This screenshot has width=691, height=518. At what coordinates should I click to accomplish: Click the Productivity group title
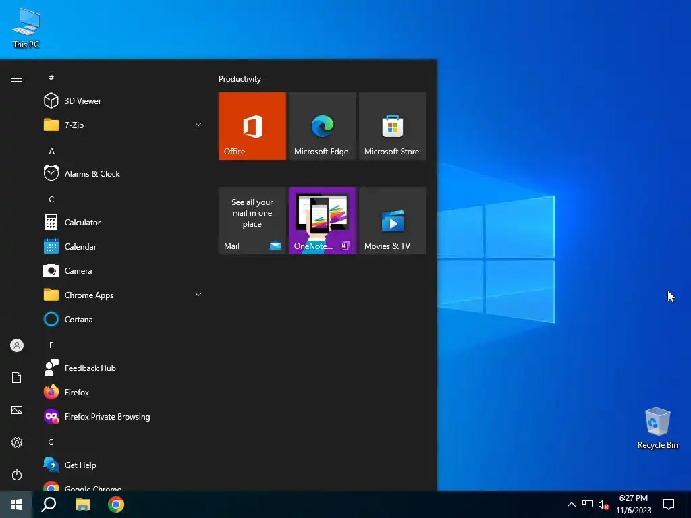click(240, 79)
